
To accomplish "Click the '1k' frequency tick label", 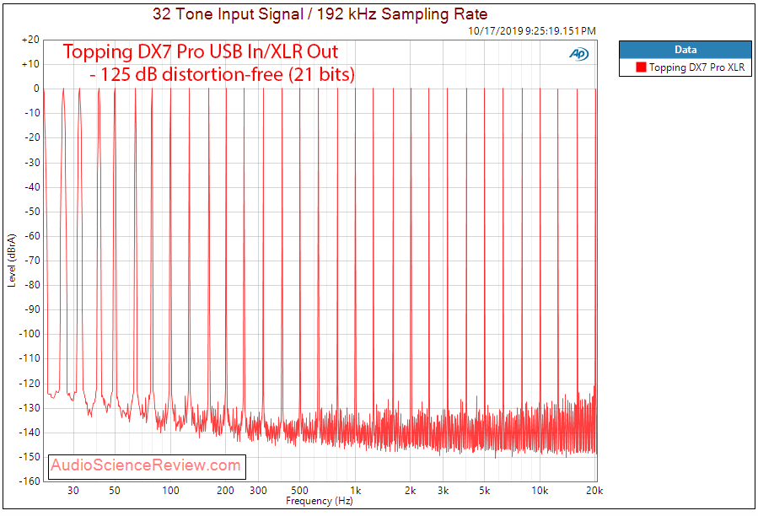I will (355, 491).
